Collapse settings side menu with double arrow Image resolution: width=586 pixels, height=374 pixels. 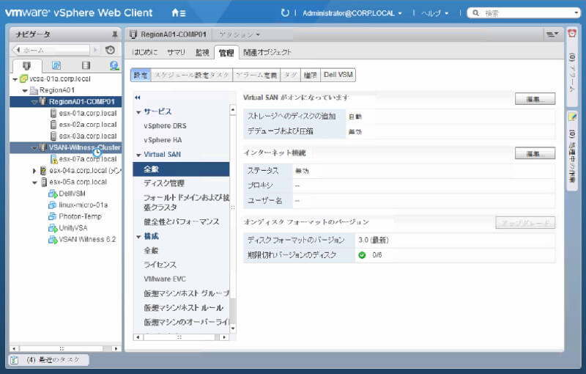138,98
